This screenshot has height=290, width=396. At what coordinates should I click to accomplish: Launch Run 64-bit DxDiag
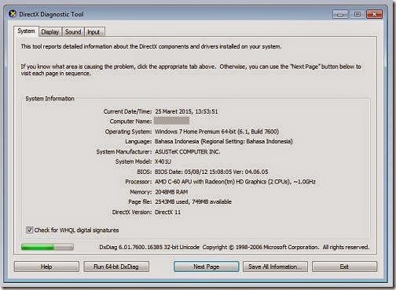(116, 266)
